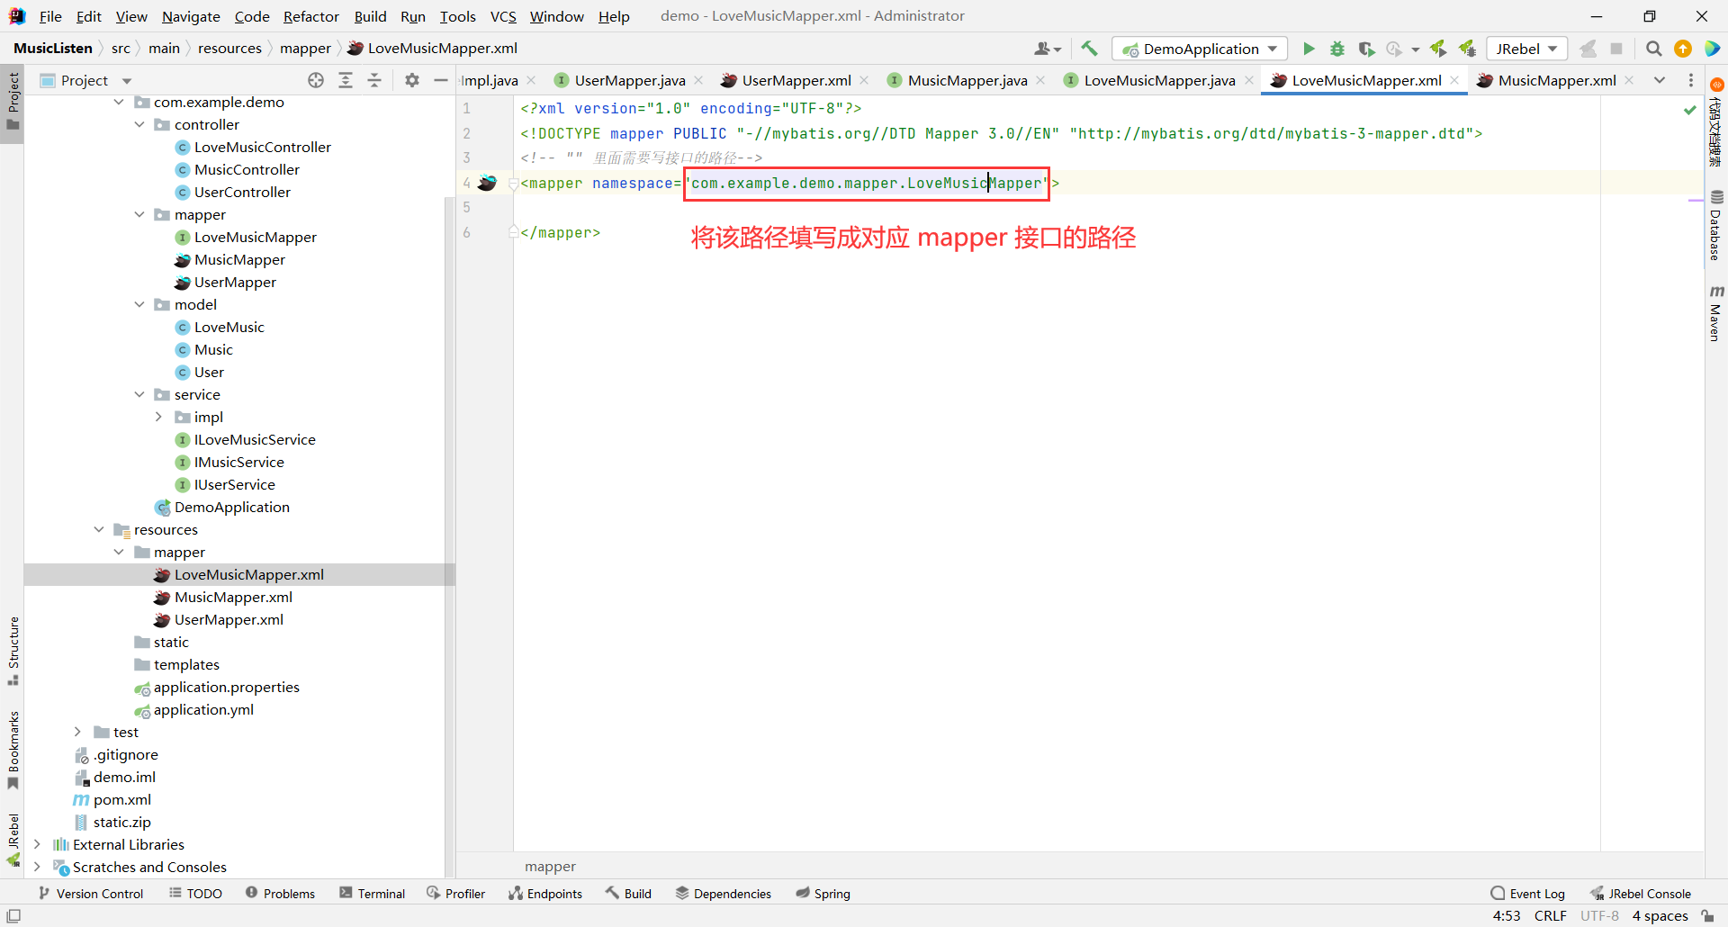Screen dimensions: 1728x927
Task: Click the orange update arrow icon
Action: point(1682,49)
